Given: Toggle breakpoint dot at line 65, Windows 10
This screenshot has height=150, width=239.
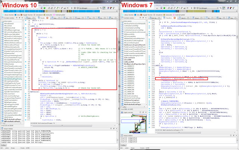Looking at the screenshot, I should [x=26, y=34].
